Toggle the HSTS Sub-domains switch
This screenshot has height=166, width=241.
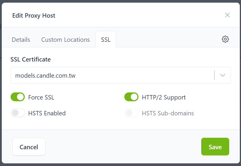coord(131,113)
